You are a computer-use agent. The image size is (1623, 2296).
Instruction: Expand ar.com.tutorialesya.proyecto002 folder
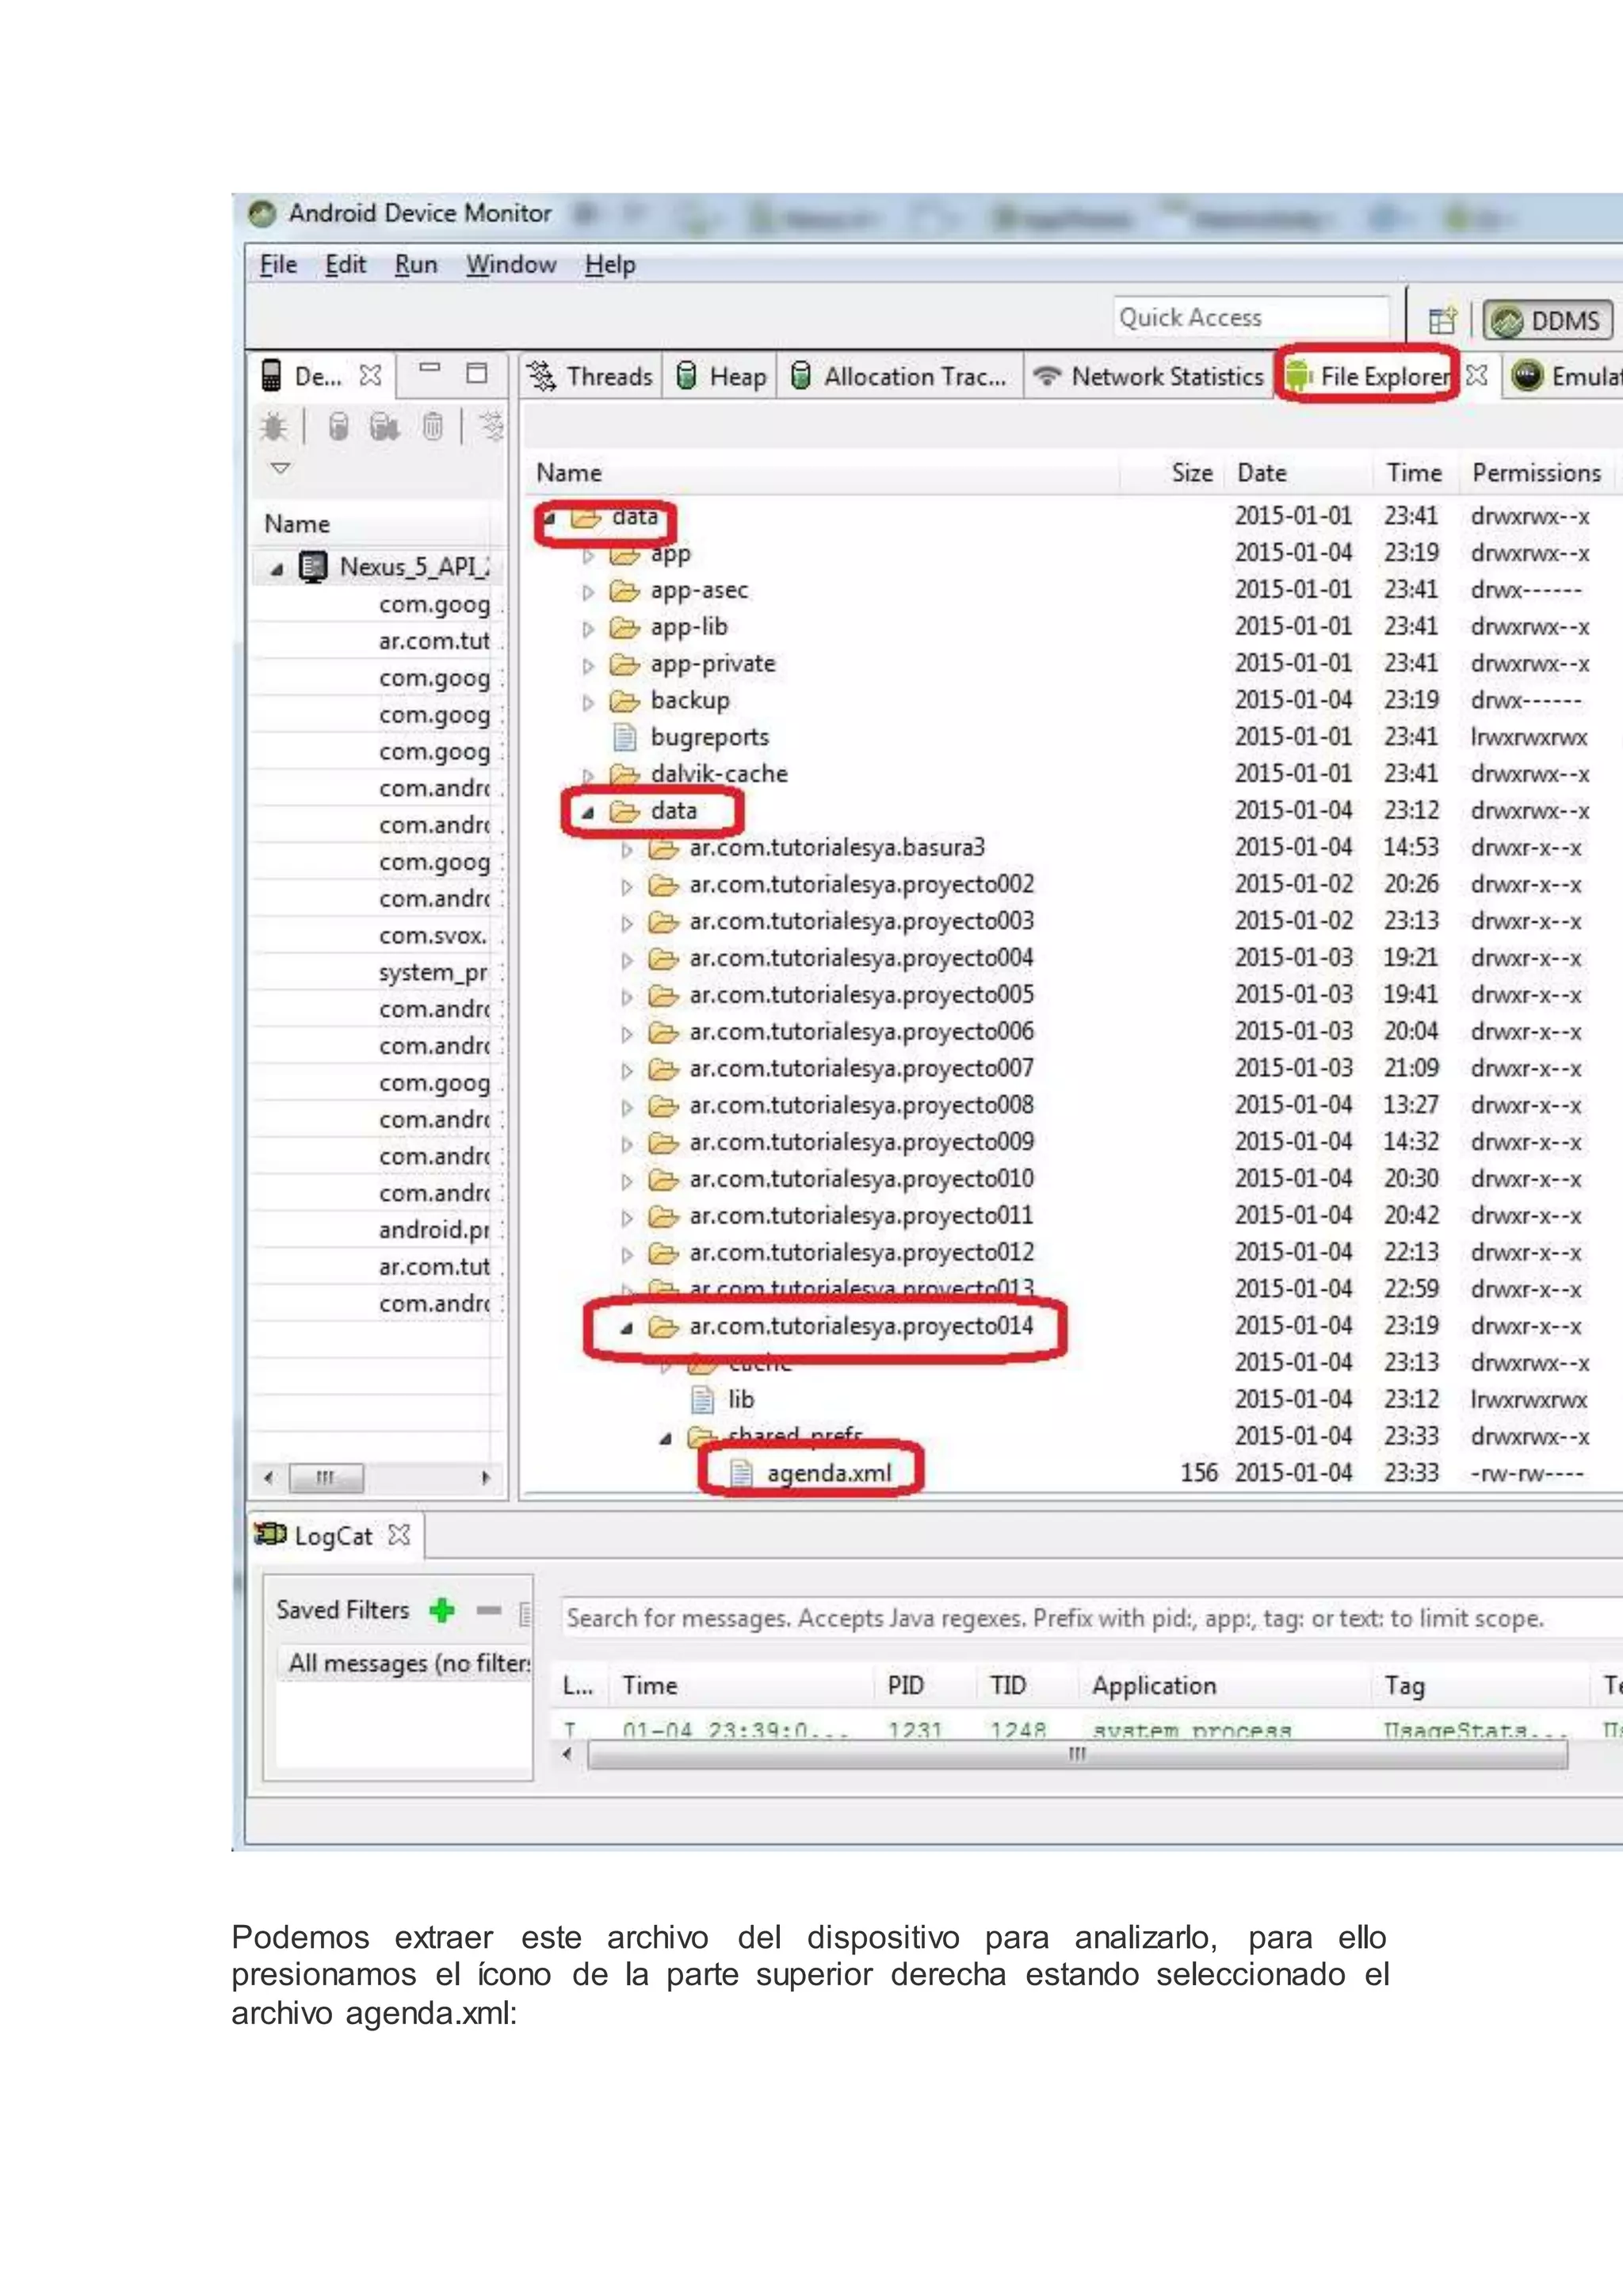[x=627, y=886]
